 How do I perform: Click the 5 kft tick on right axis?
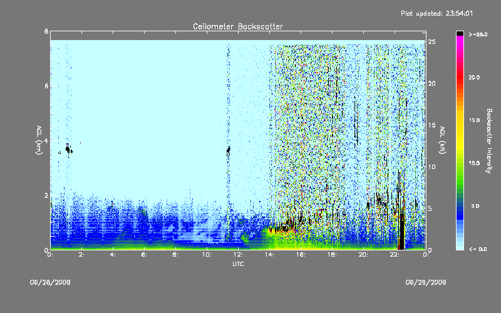[431, 208]
